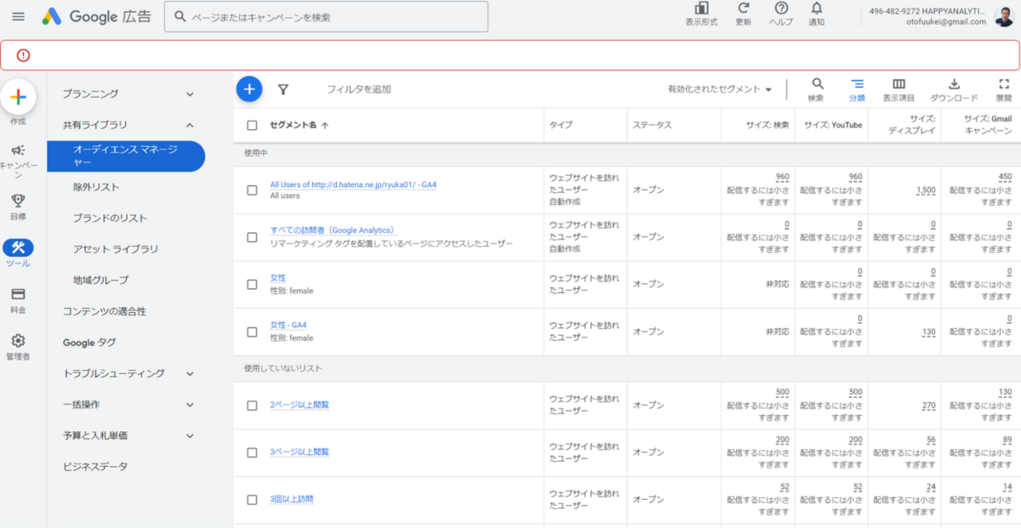Click magnifier icon in top search bar
Viewport: 1021px width, 528px height.
click(x=180, y=16)
